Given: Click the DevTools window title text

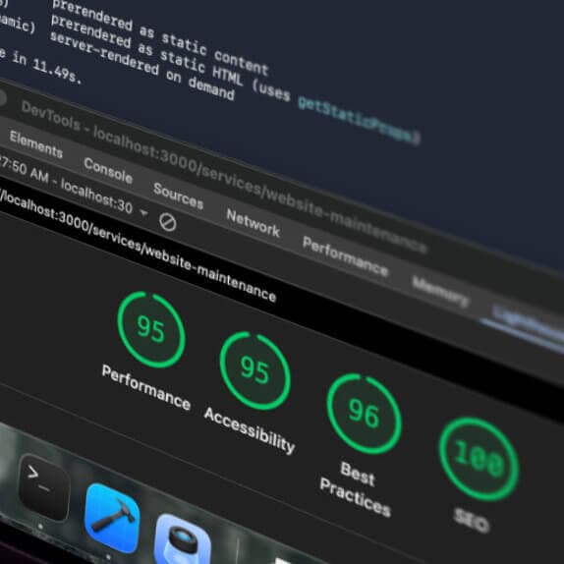Looking at the screenshot, I should click(x=224, y=176).
